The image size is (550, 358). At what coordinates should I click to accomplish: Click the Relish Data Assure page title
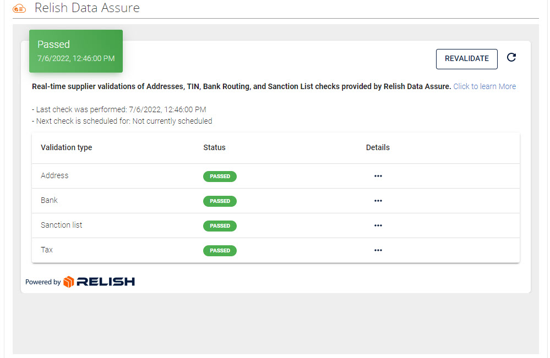coord(87,8)
